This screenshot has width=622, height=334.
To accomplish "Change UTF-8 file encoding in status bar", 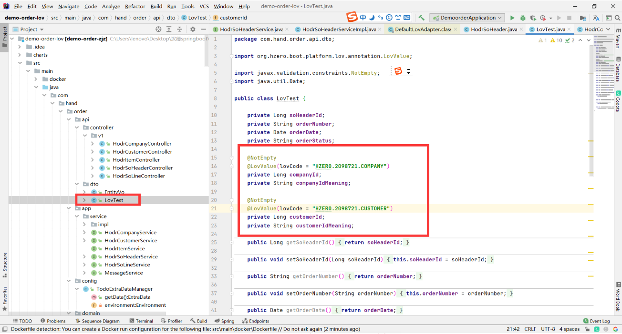I will 548,329.
